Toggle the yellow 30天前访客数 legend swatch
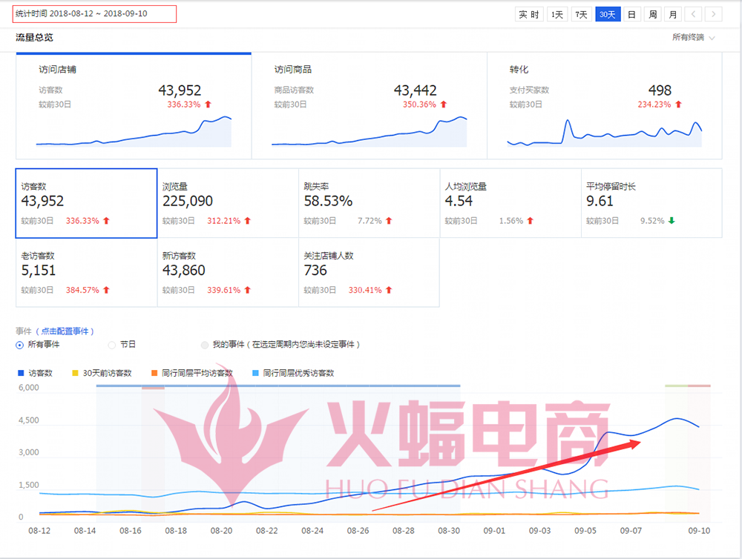 pyautogui.click(x=75, y=373)
